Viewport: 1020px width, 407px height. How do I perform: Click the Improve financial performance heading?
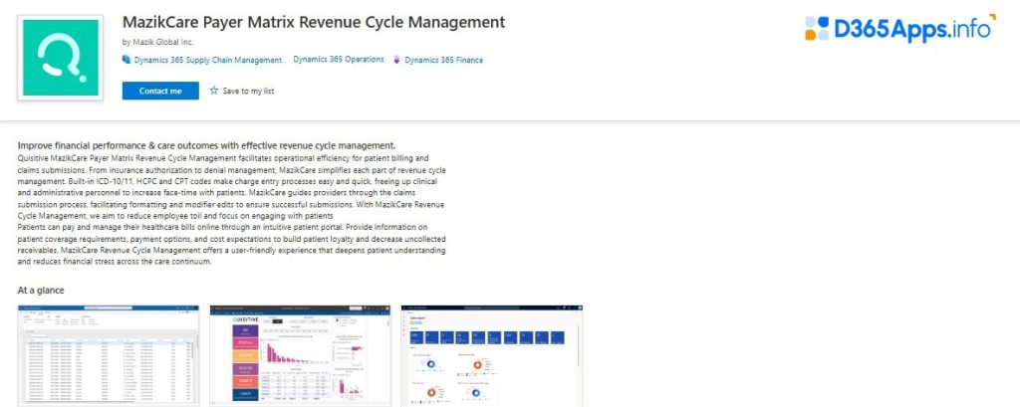click(x=207, y=145)
